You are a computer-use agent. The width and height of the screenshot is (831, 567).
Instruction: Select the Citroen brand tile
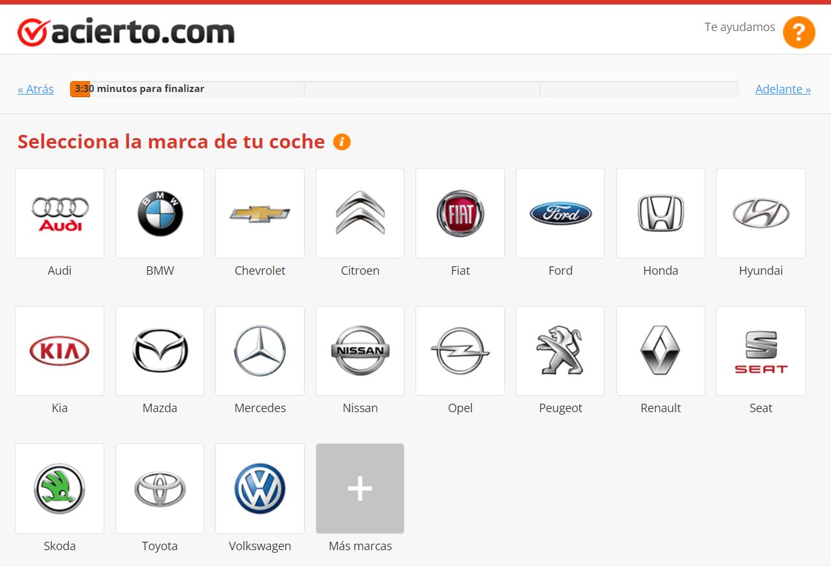360,213
